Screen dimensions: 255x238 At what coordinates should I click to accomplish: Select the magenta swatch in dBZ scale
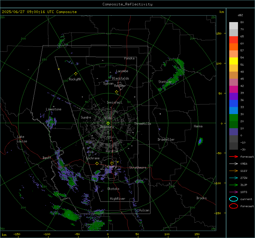[233, 89]
